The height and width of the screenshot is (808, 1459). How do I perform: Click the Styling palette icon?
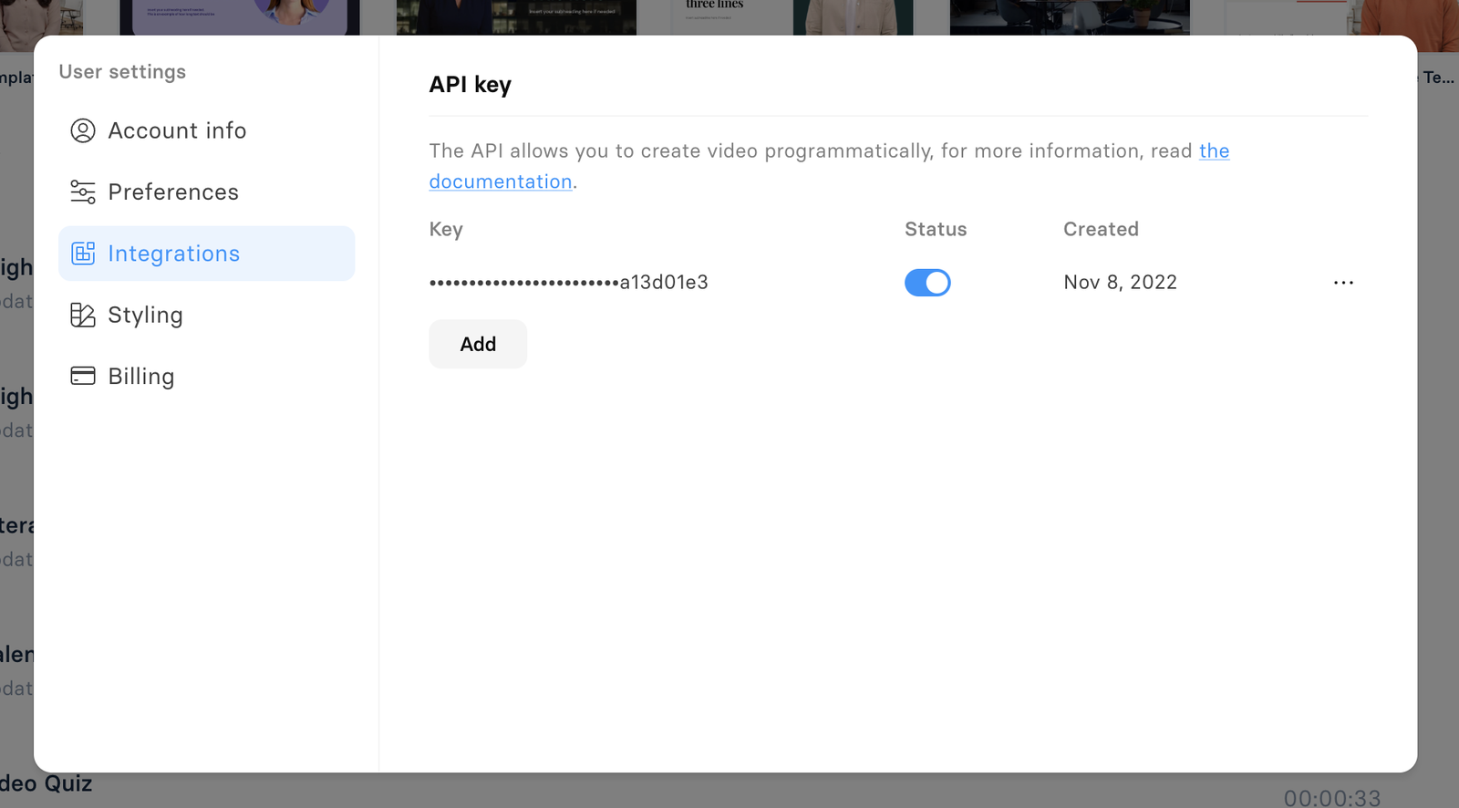[83, 315]
